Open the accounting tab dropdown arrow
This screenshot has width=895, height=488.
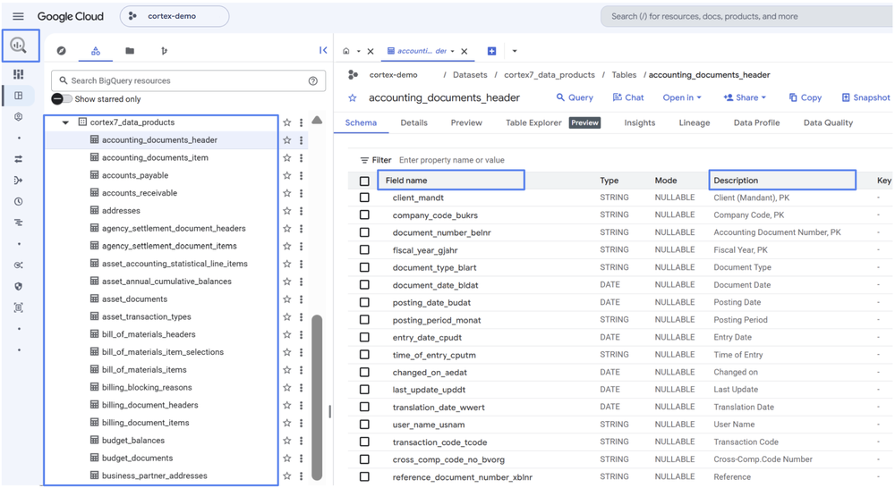pos(452,51)
